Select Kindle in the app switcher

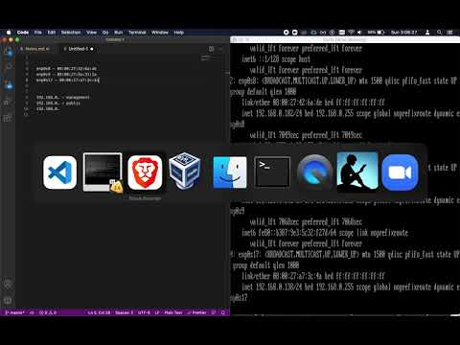click(x=357, y=172)
